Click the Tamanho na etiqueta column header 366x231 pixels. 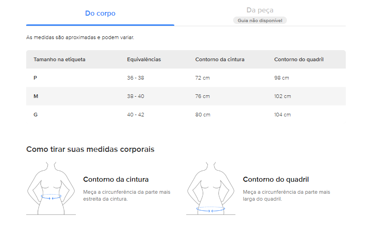click(x=59, y=59)
